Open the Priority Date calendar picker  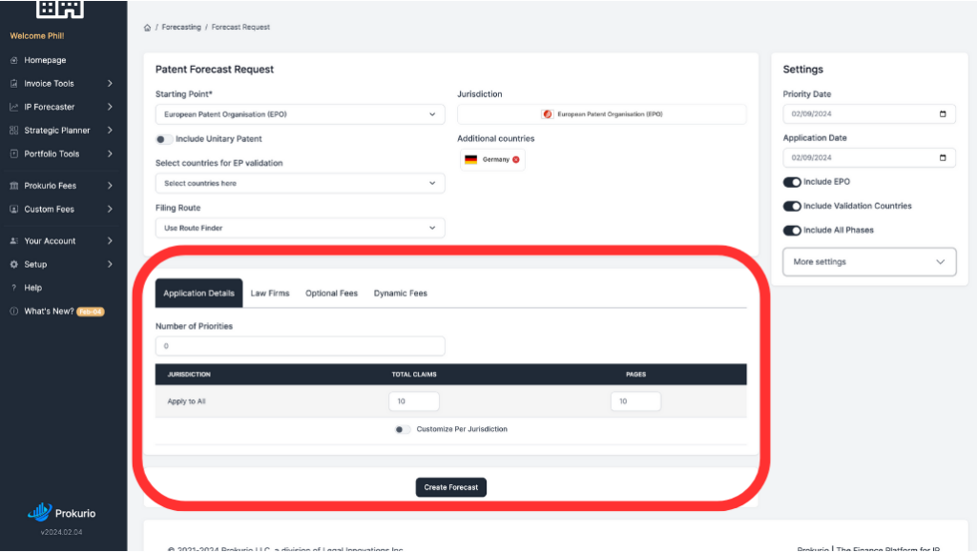pyautogui.click(x=943, y=113)
